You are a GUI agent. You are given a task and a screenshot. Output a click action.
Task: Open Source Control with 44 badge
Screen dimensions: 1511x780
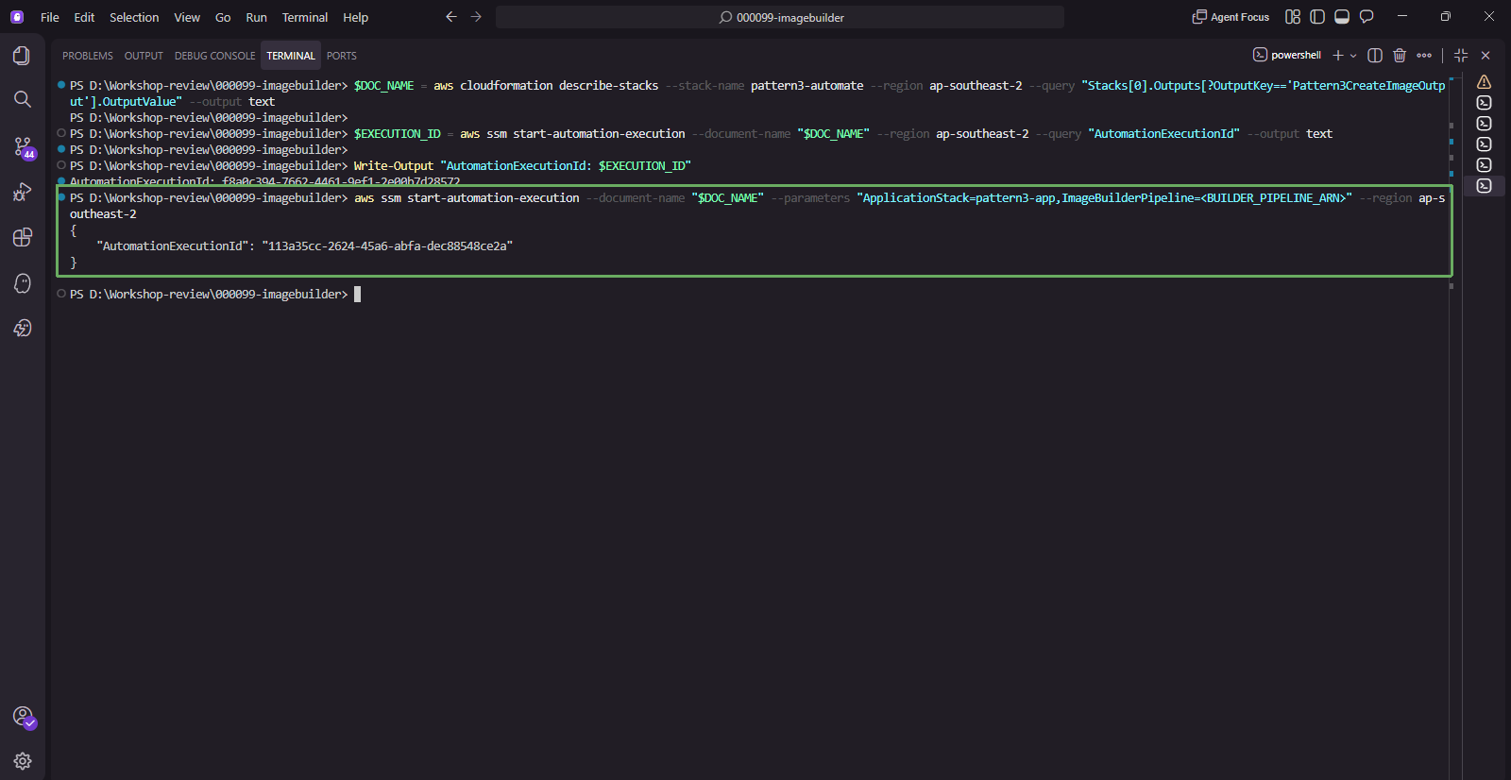click(x=23, y=147)
